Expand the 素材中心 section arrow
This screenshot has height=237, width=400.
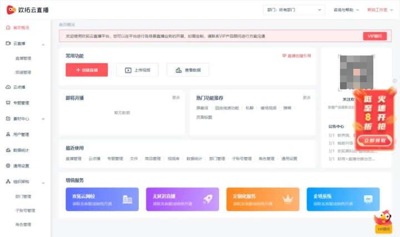click(43, 119)
